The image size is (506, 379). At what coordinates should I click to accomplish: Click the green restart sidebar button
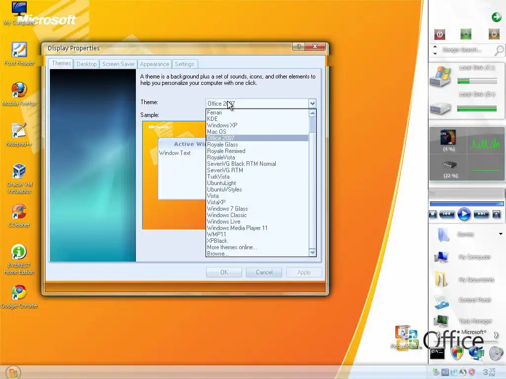pyautogui.click(x=465, y=34)
